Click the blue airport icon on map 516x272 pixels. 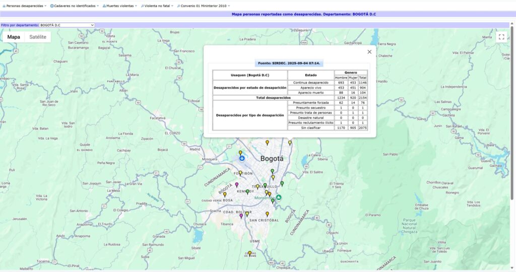pos(242,159)
